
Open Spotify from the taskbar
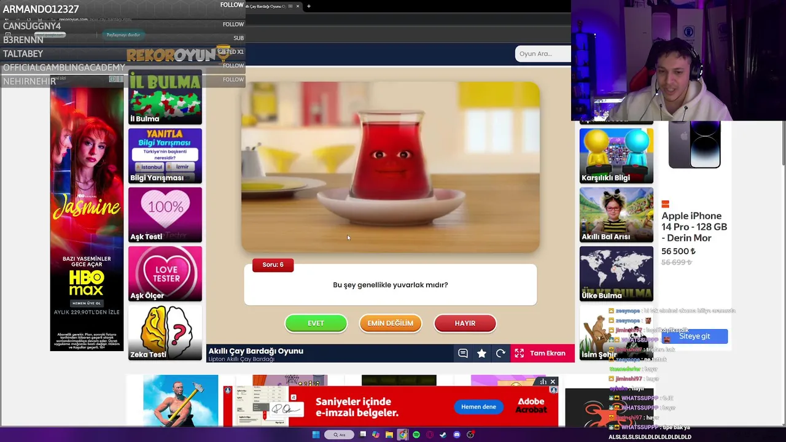coord(416,435)
